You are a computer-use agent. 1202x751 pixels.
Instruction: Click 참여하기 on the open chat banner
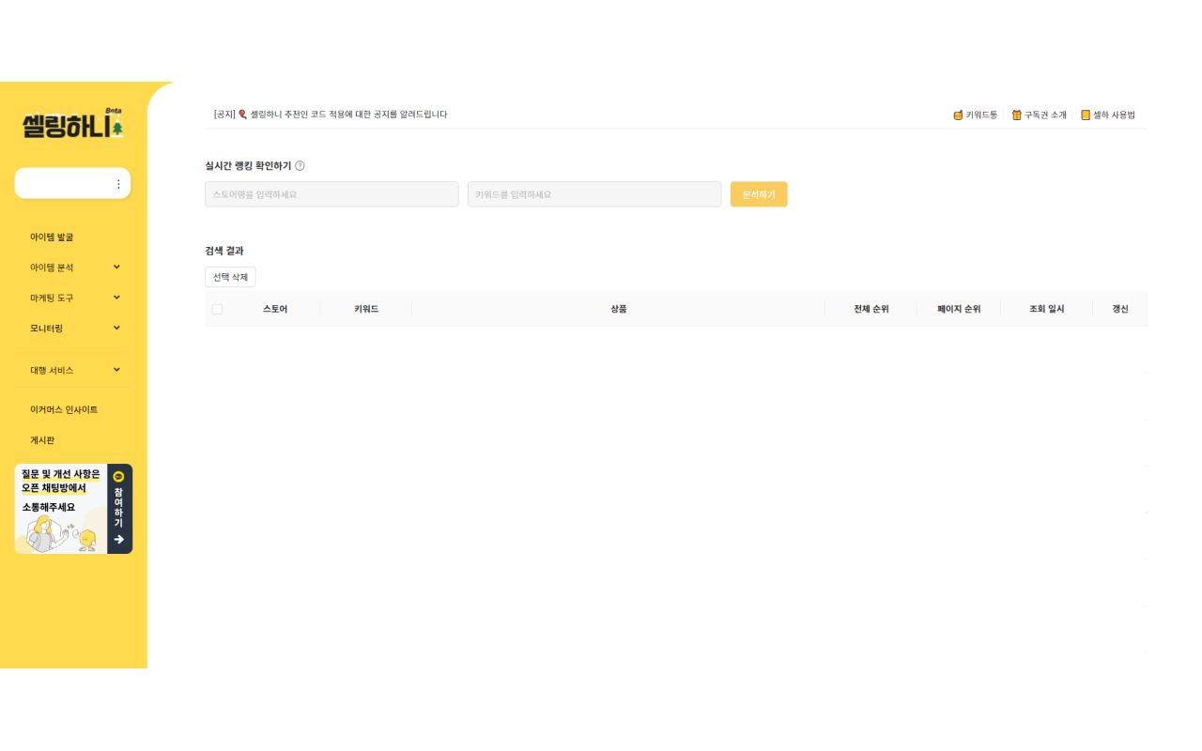click(x=119, y=509)
